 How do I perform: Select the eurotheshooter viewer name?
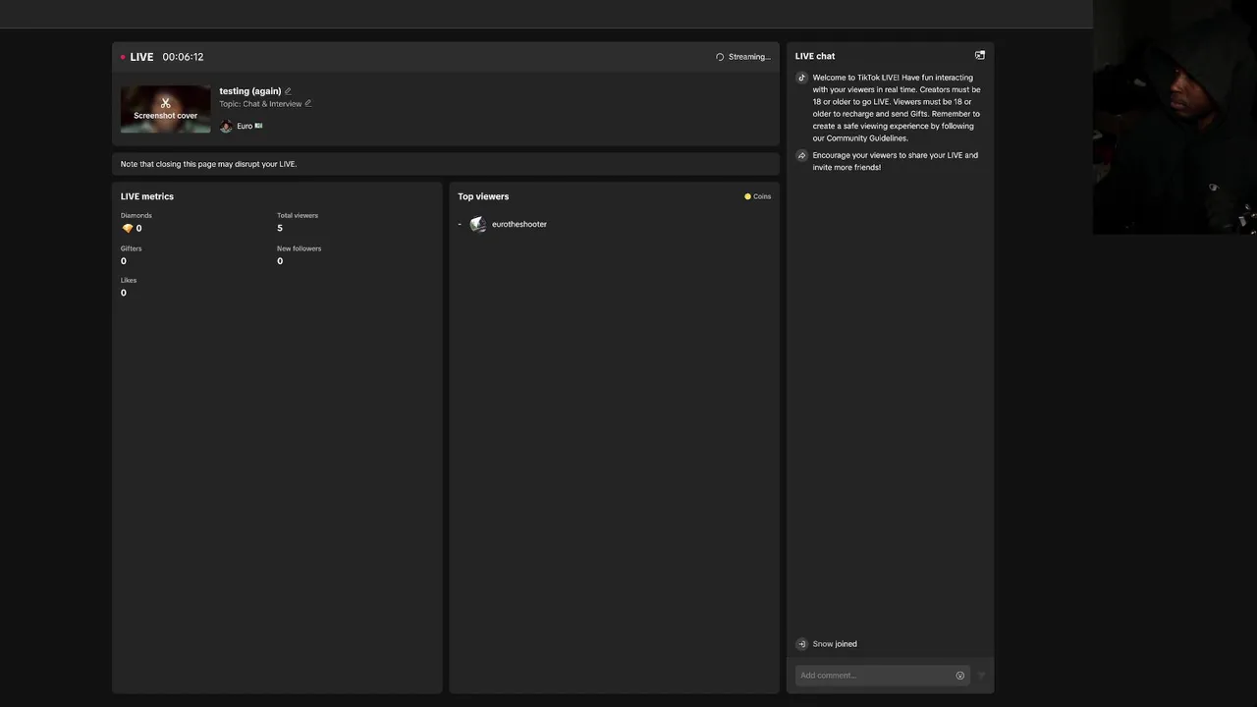(519, 225)
